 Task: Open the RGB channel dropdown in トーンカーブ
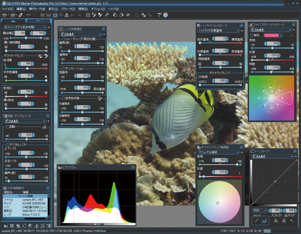click(x=260, y=210)
